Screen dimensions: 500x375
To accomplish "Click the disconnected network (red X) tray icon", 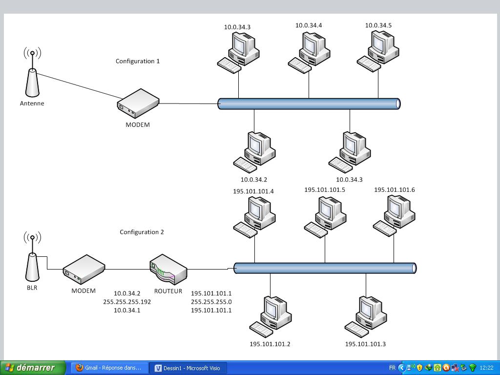I will [x=455, y=368].
